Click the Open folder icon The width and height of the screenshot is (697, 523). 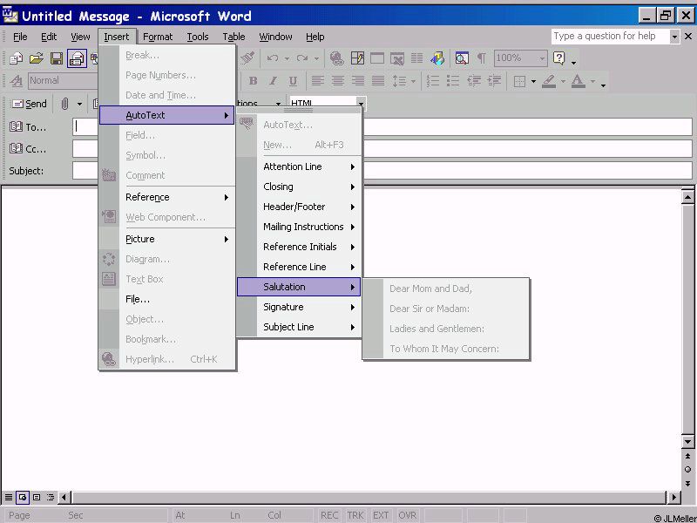tap(37, 58)
